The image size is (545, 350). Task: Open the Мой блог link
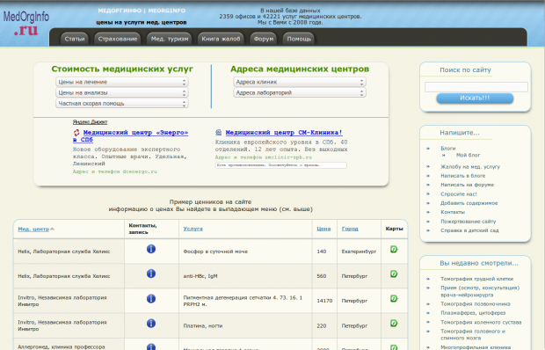pos(469,155)
